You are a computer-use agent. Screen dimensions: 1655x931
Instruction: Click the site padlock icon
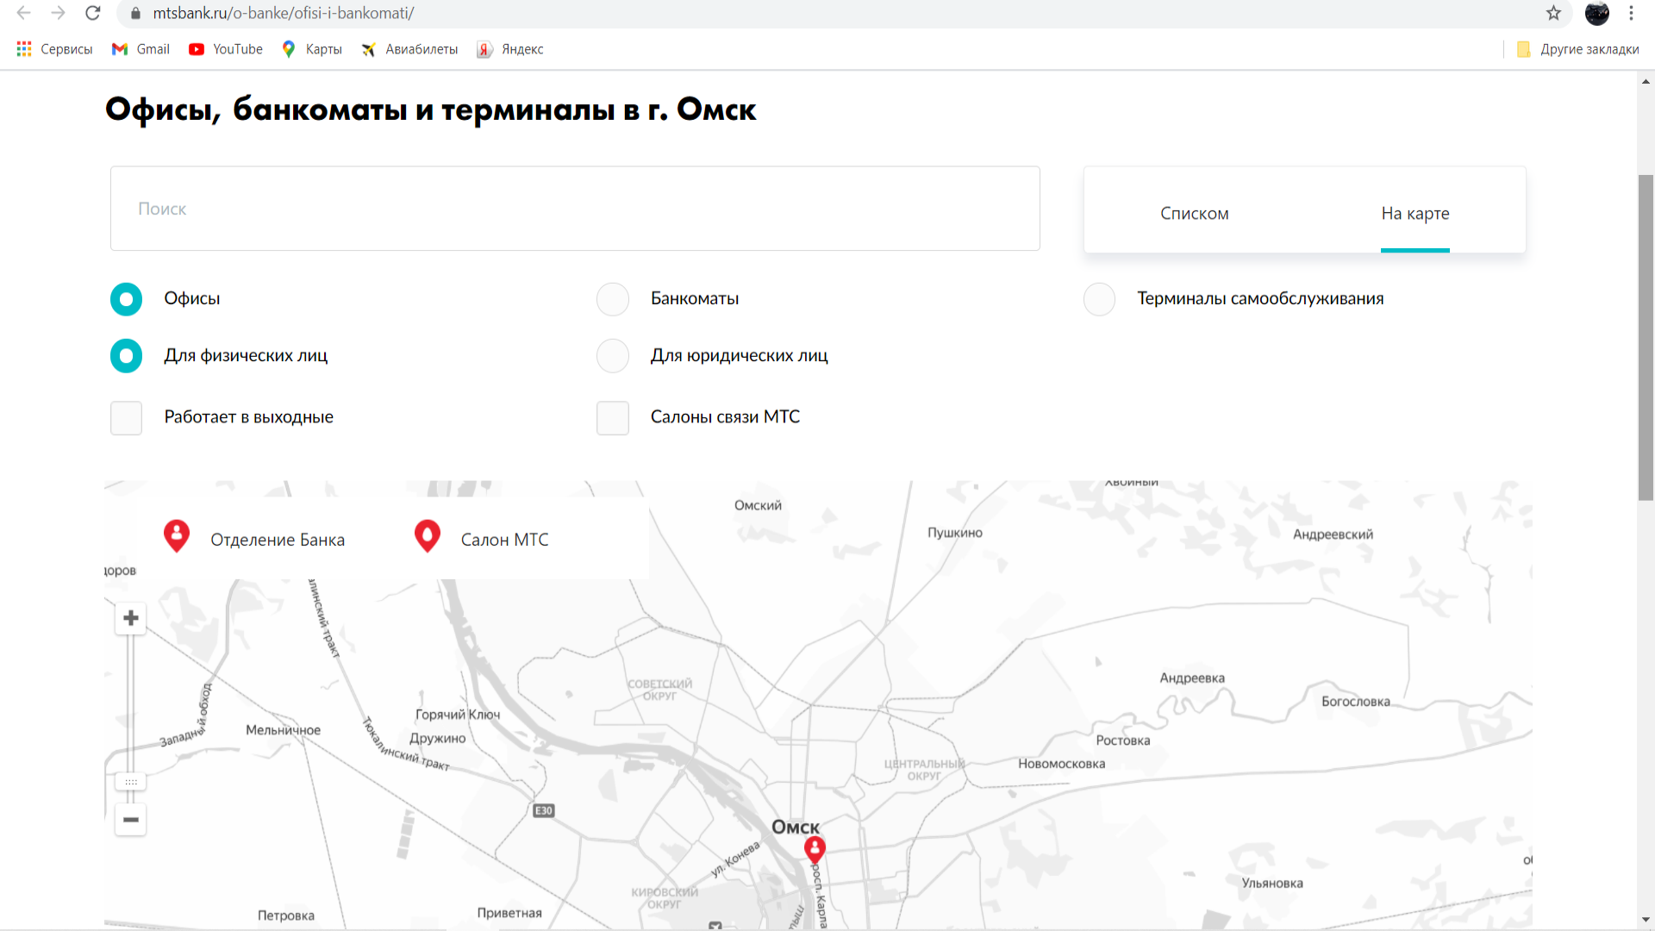click(135, 13)
